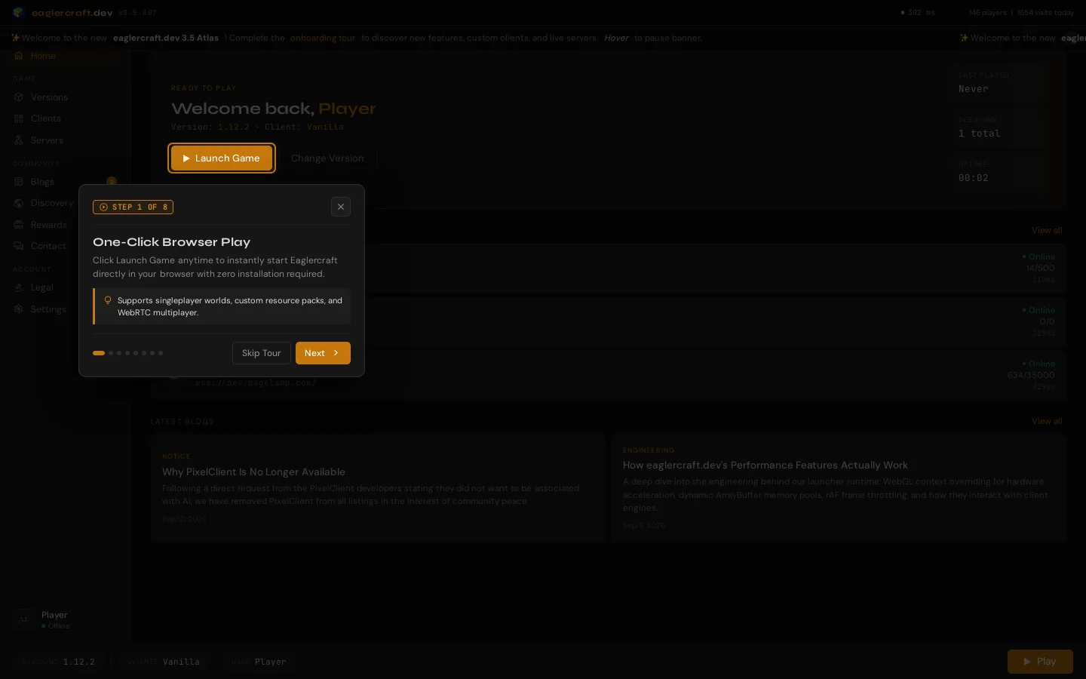1086x679 pixels.
Task: Open the Performance Features blog post
Action: (839, 488)
